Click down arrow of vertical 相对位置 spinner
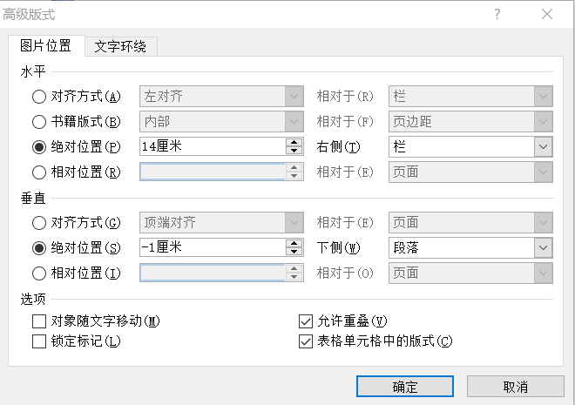Screen dimensions: 575x405 pos(294,277)
